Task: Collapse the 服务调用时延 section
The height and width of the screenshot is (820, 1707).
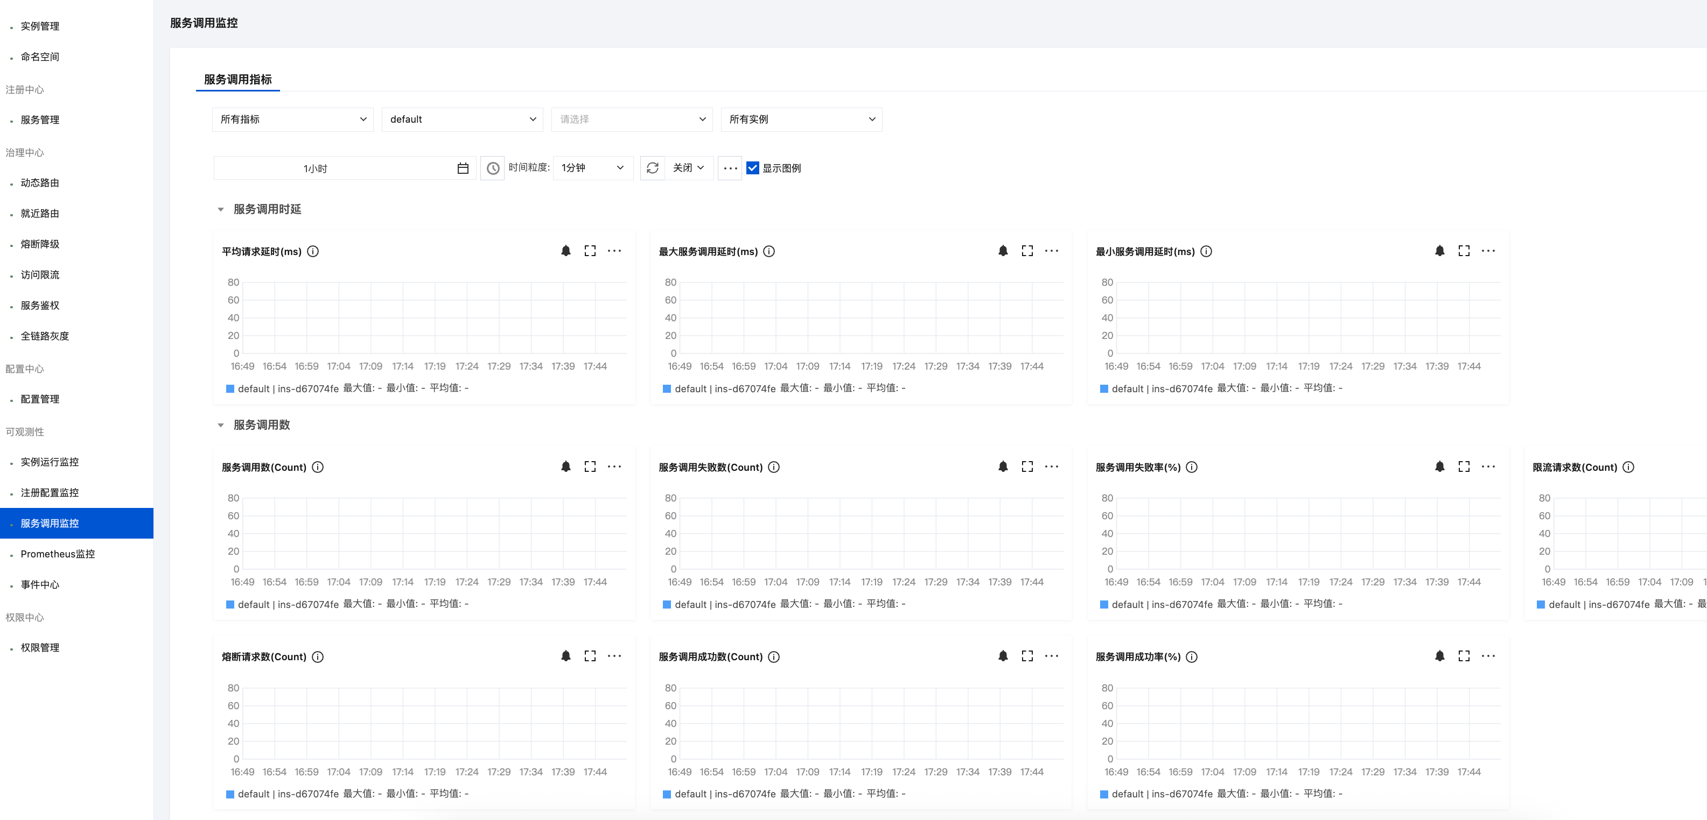Action: [x=221, y=209]
